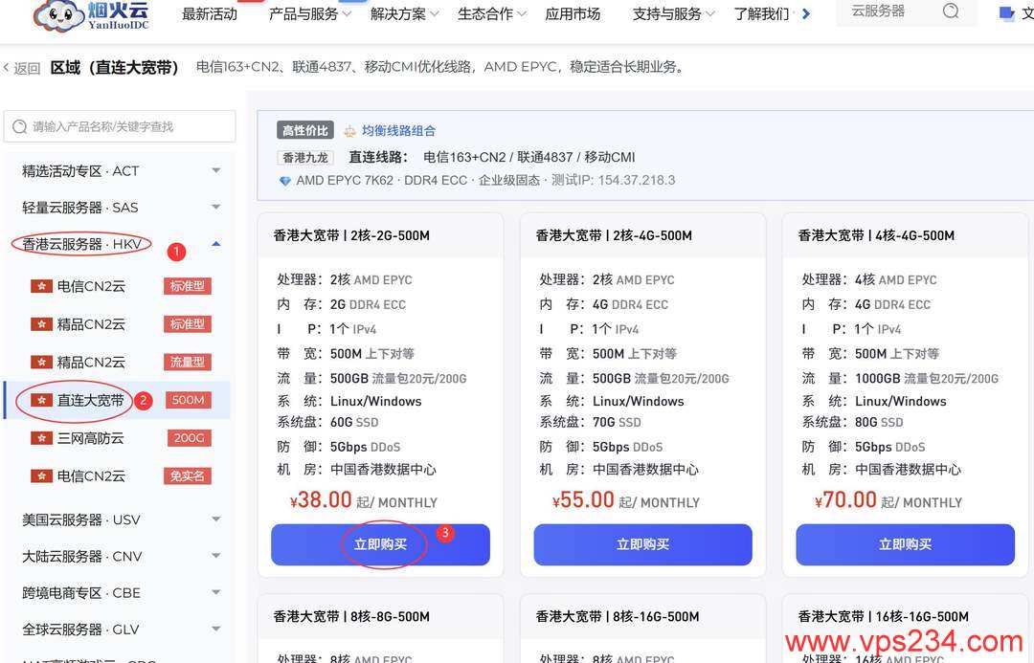This screenshot has width=1034, height=663.
Task: Click title 香港大宽带 | 2核-2G-500M
Action: (351, 235)
